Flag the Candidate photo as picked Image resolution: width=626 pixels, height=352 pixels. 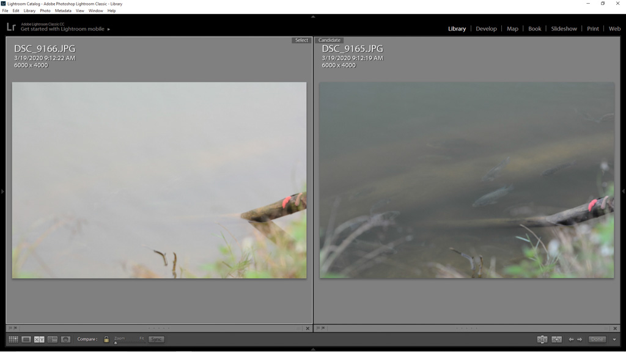tap(318, 328)
